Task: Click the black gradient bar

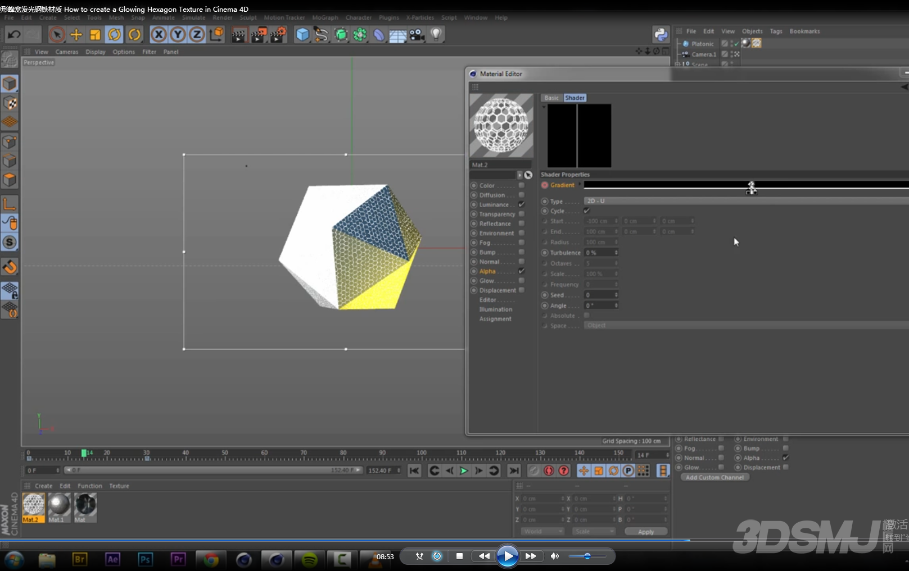Action: tap(746, 184)
